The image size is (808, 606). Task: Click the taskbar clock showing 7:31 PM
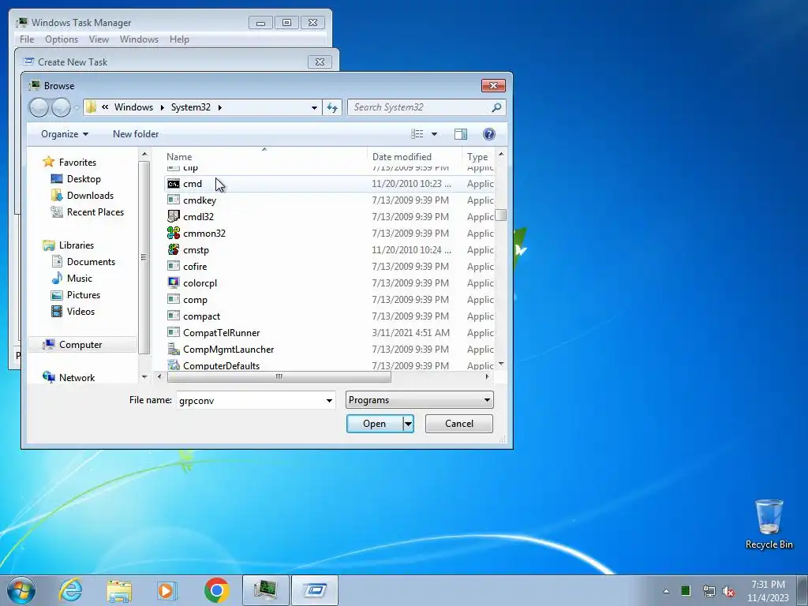(x=768, y=591)
